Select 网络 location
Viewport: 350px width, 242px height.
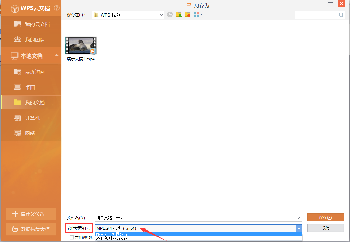click(x=31, y=133)
